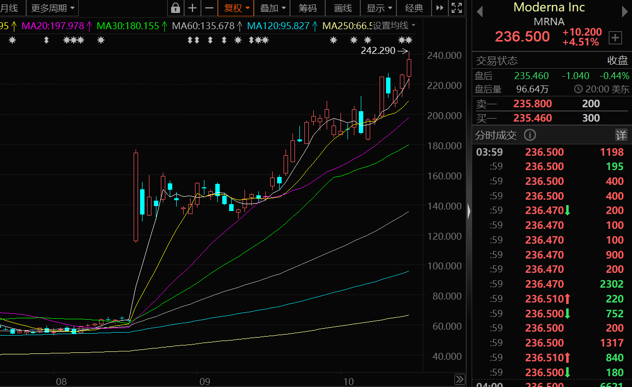The width and height of the screenshot is (632, 387).
Task: Click the 盘后 after-hours change -0.44%
Action: pos(614,76)
